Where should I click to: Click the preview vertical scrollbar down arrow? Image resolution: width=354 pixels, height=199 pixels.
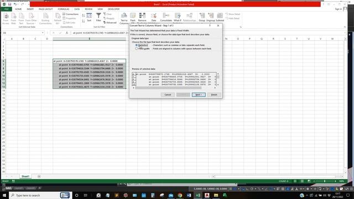[218, 85]
